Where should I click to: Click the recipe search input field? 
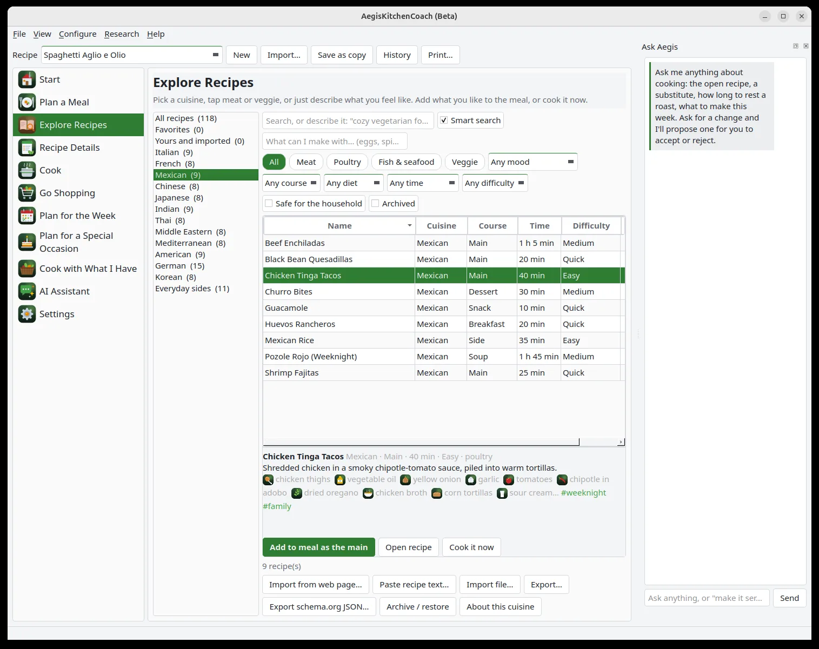point(348,121)
